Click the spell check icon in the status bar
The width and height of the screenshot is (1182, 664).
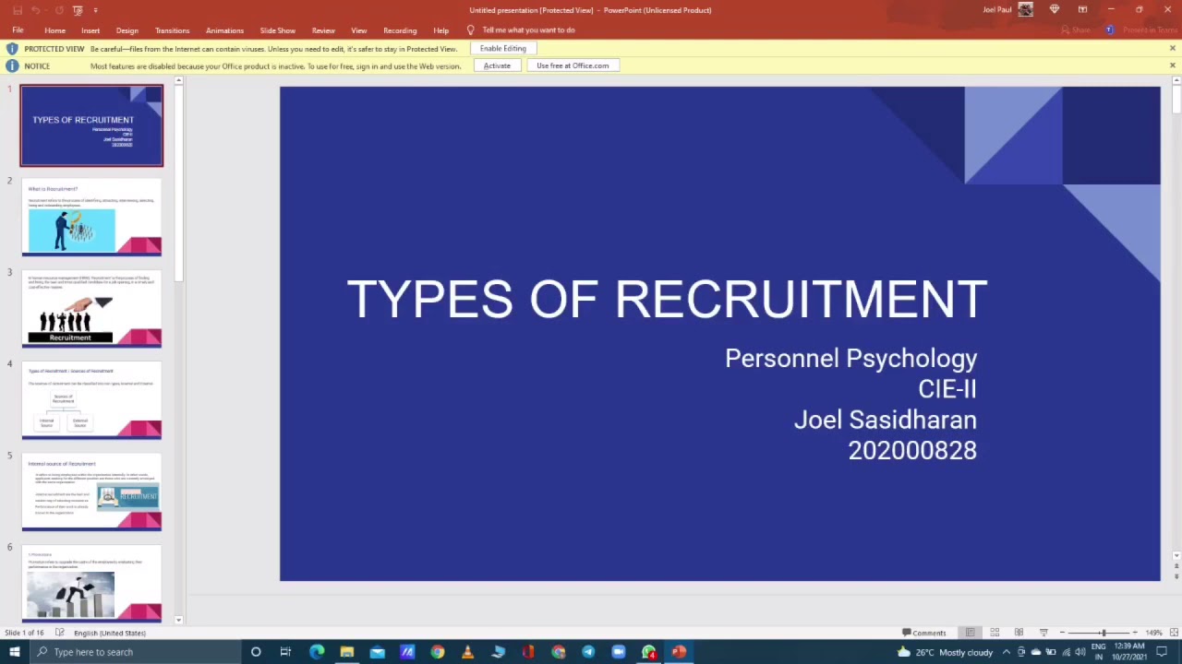click(x=60, y=633)
